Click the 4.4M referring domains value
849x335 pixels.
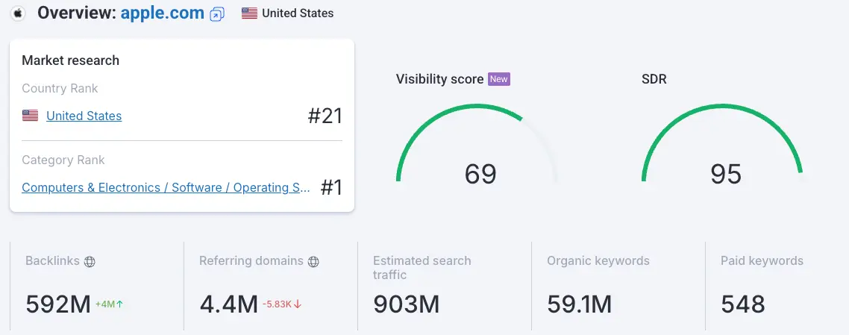coord(228,304)
